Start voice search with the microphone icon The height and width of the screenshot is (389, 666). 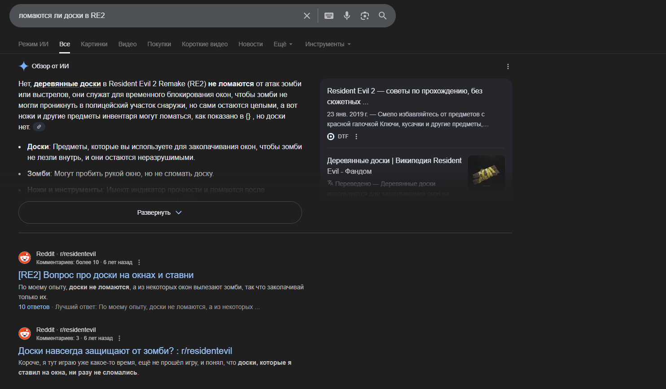[347, 16]
